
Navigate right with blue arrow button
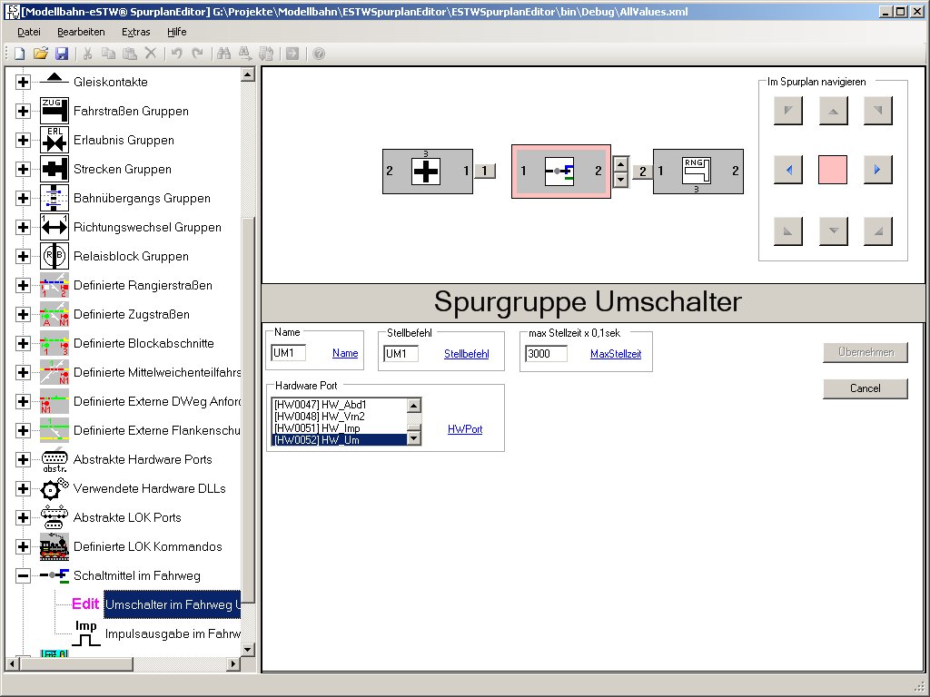tap(877, 170)
